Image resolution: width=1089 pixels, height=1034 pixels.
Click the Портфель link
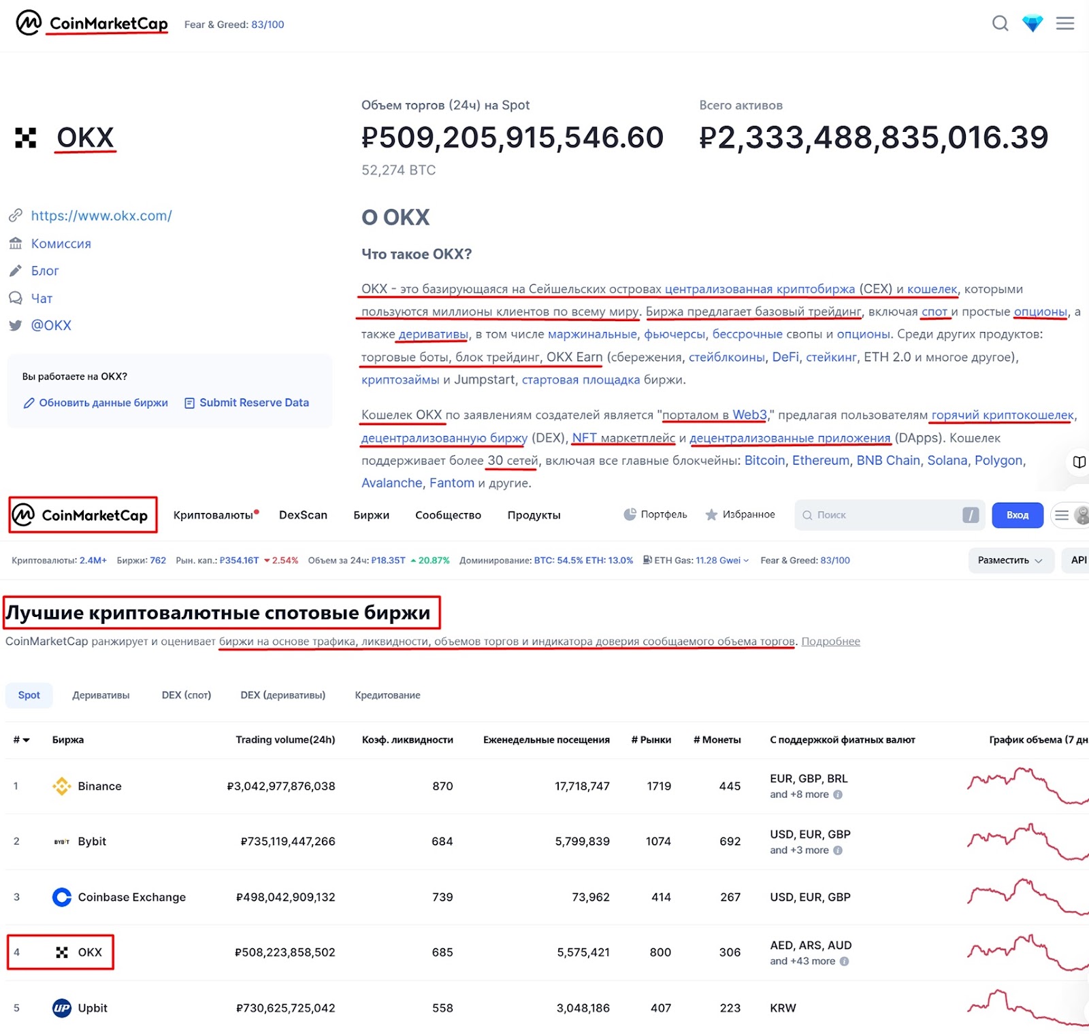655,515
